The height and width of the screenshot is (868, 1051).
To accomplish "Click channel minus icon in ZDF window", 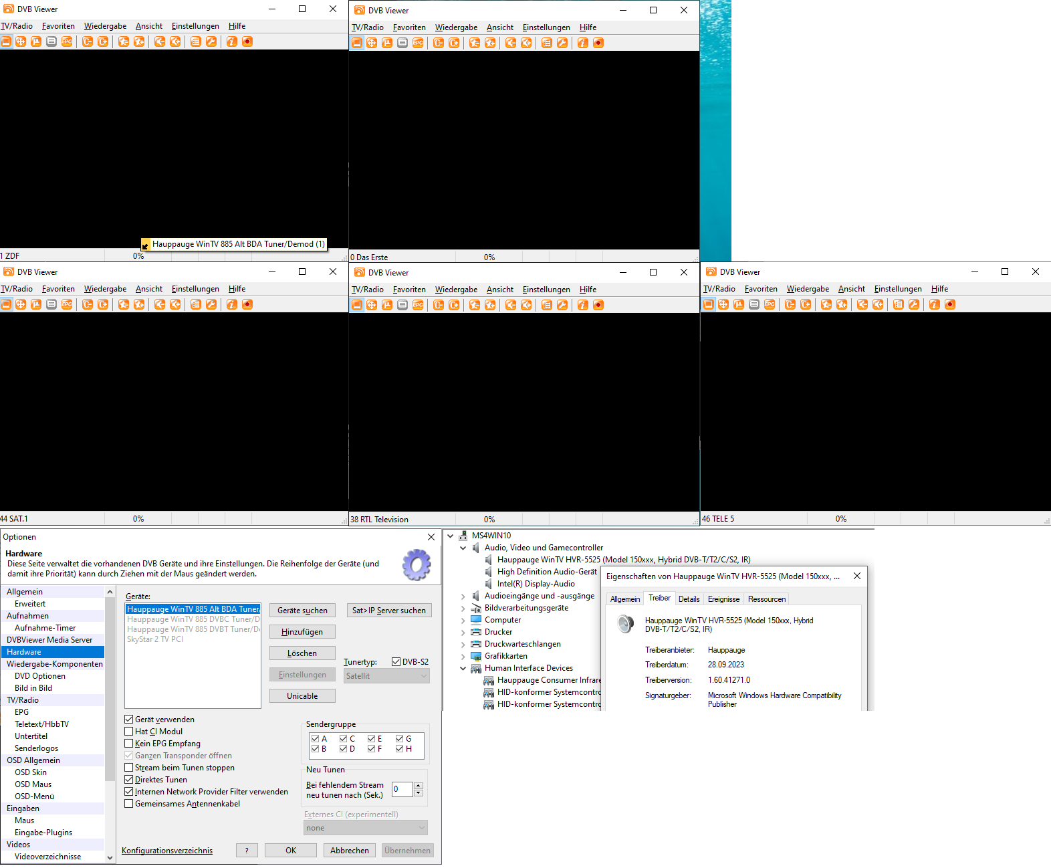I will 88,41.
